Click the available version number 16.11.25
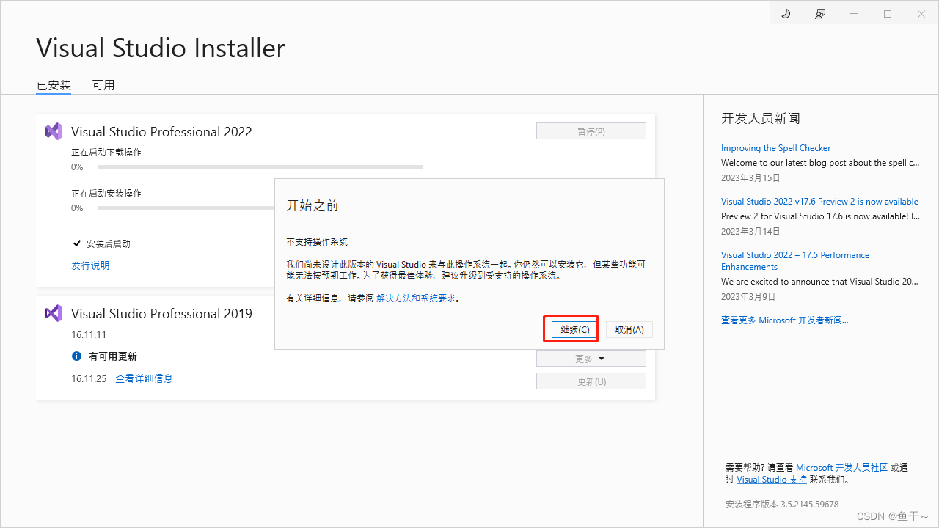939x528 pixels. click(x=89, y=379)
